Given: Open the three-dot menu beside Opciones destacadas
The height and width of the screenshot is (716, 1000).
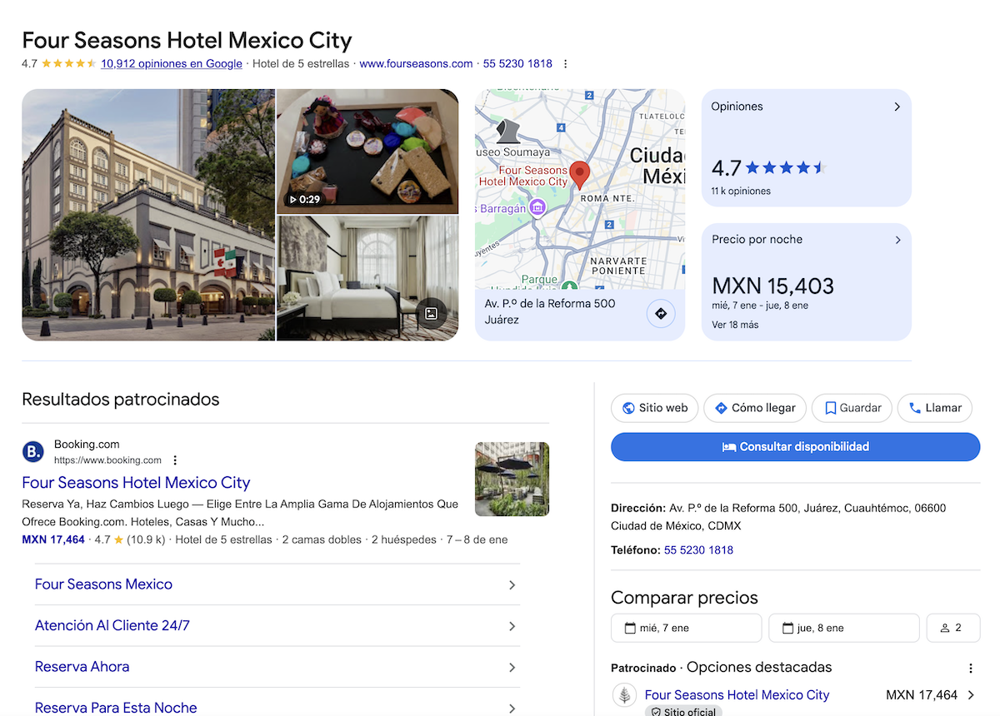Looking at the screenshot, I should point(970,668).
